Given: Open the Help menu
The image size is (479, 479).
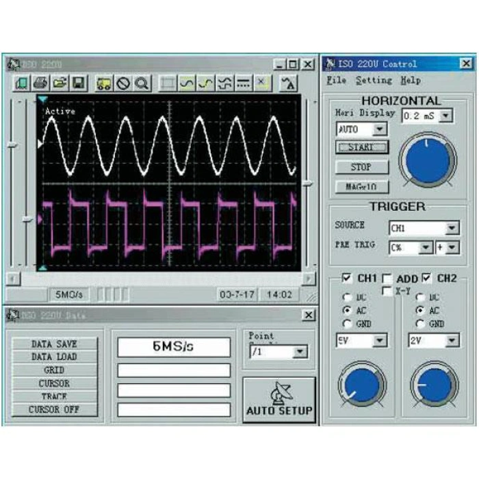Looking at the screenshot, I should (411, 80).
